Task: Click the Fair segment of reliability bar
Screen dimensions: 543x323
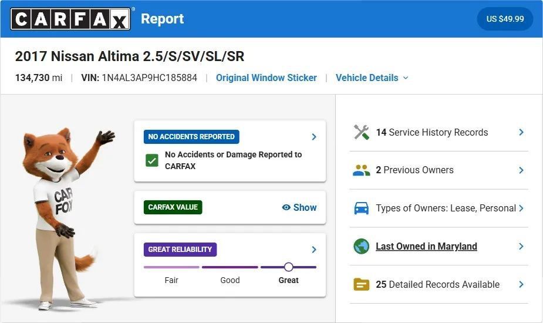Action: tap(171, 267)
